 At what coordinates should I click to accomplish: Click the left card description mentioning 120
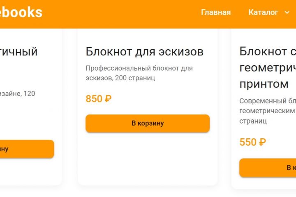point(18,94)
